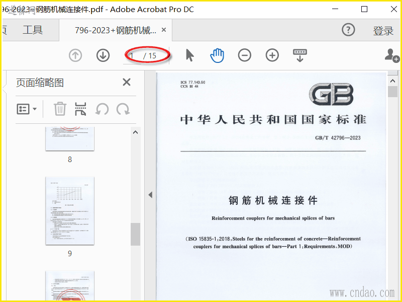402x302 pixels.
Task: Click the 页面缩略图 panel heading
Action: pos(40,83)
